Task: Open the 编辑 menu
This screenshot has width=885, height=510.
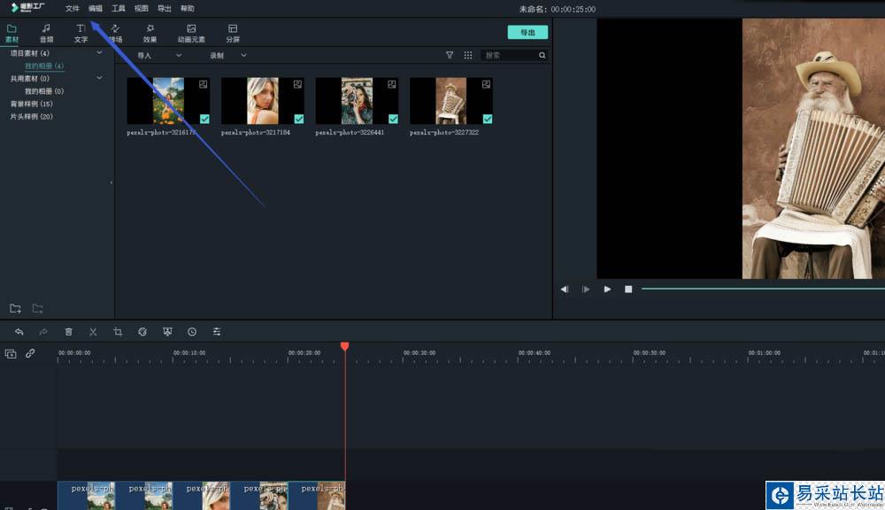Action: pos(96,9)
